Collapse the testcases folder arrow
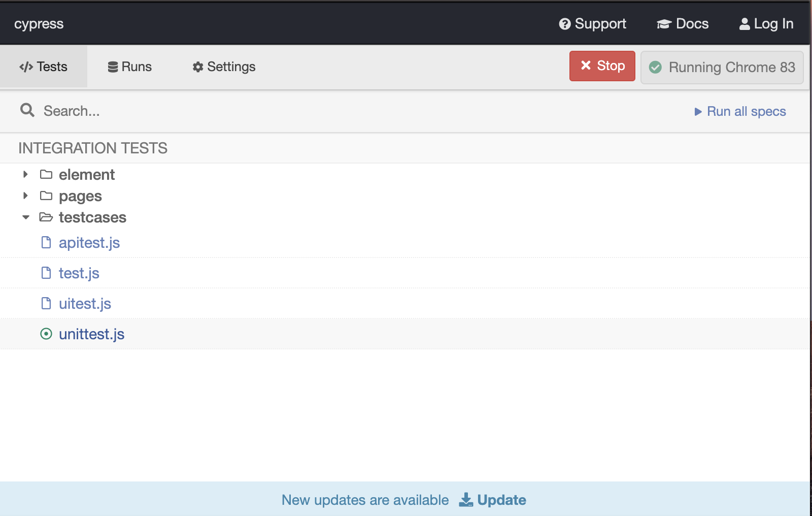Image resolution: width=812 pixels, height=516 pixels. tap(26, 217)
